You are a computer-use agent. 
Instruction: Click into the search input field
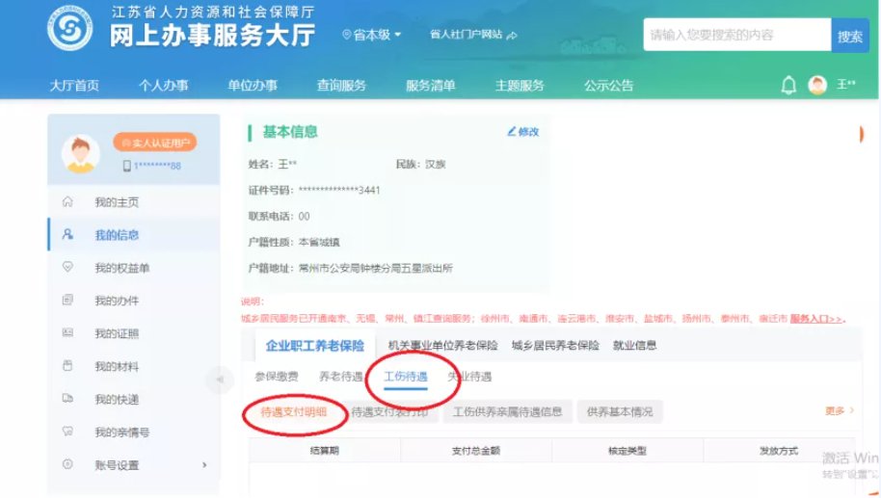735,36
